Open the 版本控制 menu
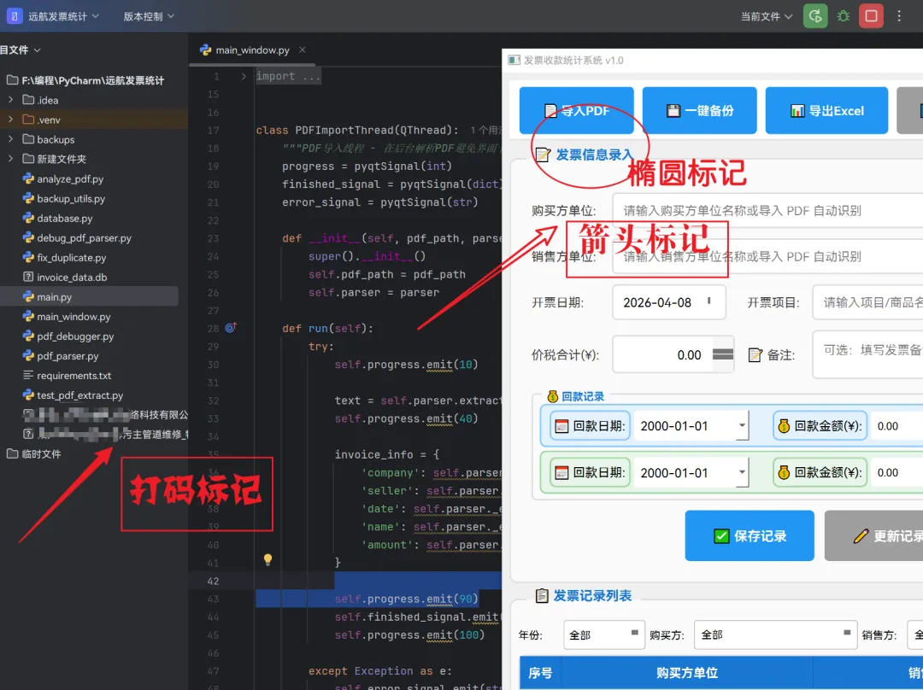 point(149,16)
